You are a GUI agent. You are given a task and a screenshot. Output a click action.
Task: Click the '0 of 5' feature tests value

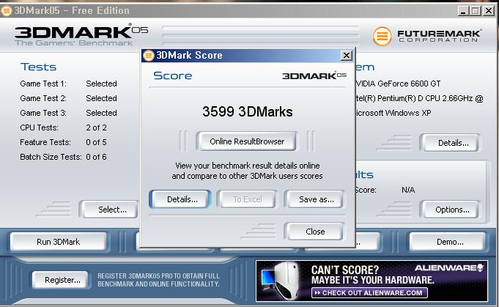[97, 142]
